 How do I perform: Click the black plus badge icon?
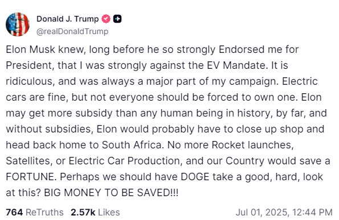(117, 19)
